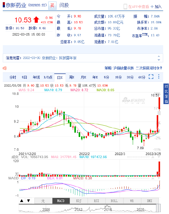This screenshot has width=169, height=214.
Task: Click the MA10: 8.79 legend label
Action: [x=53, y=90]
